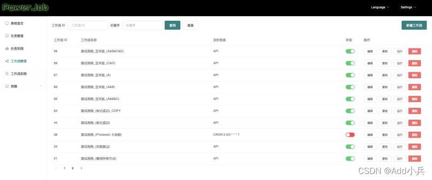The image size is (432, 180).
Task: Open the Settings dropdown
Action: point(408,7)
